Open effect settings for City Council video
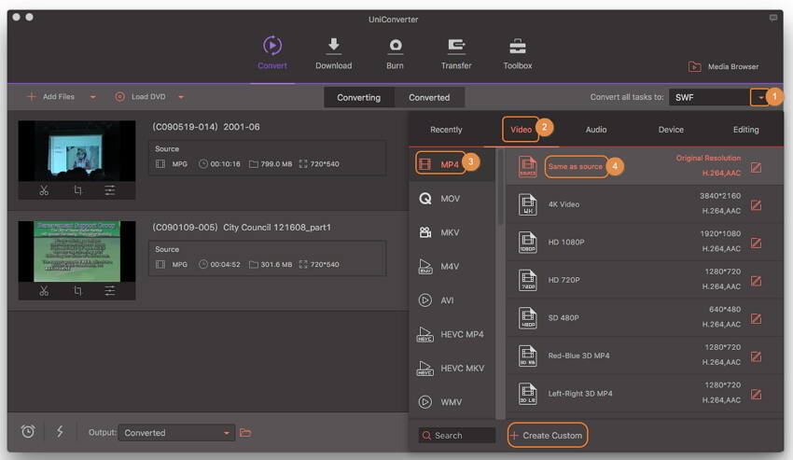The height and width of the screenshot is (460, 793). pos(110,291)
